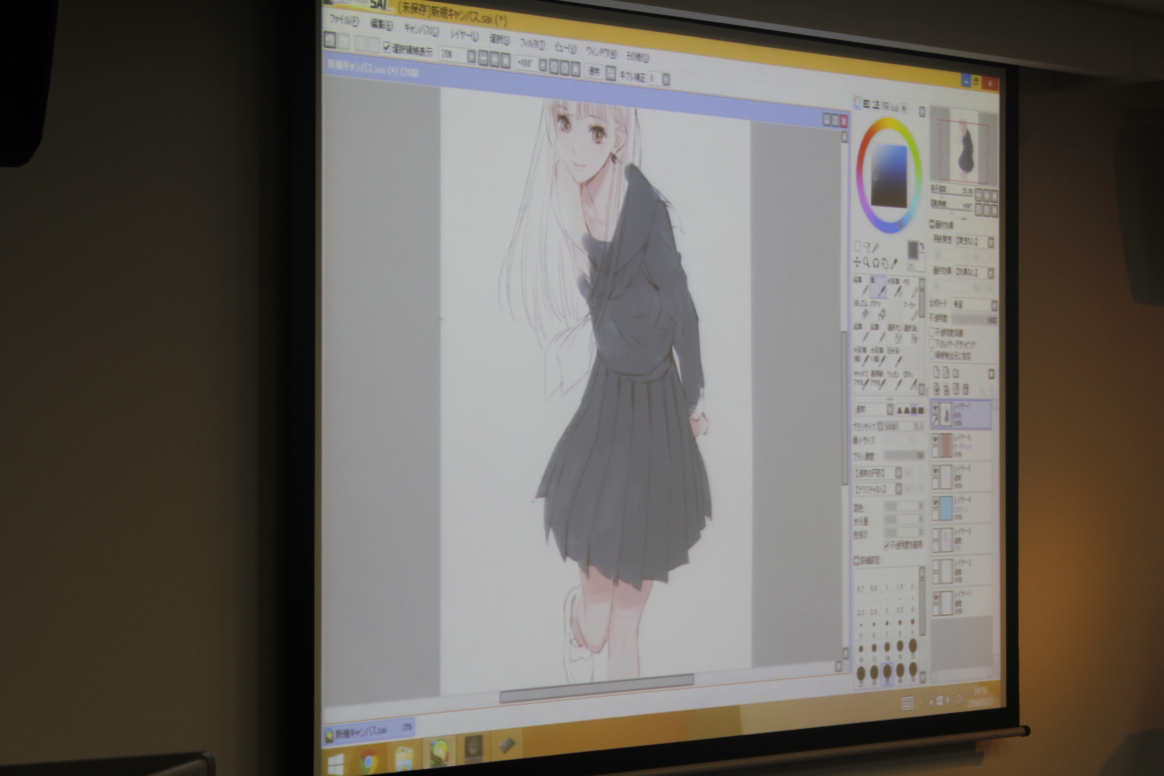Pick the バケツ bucket fill tool

point(878,311)
